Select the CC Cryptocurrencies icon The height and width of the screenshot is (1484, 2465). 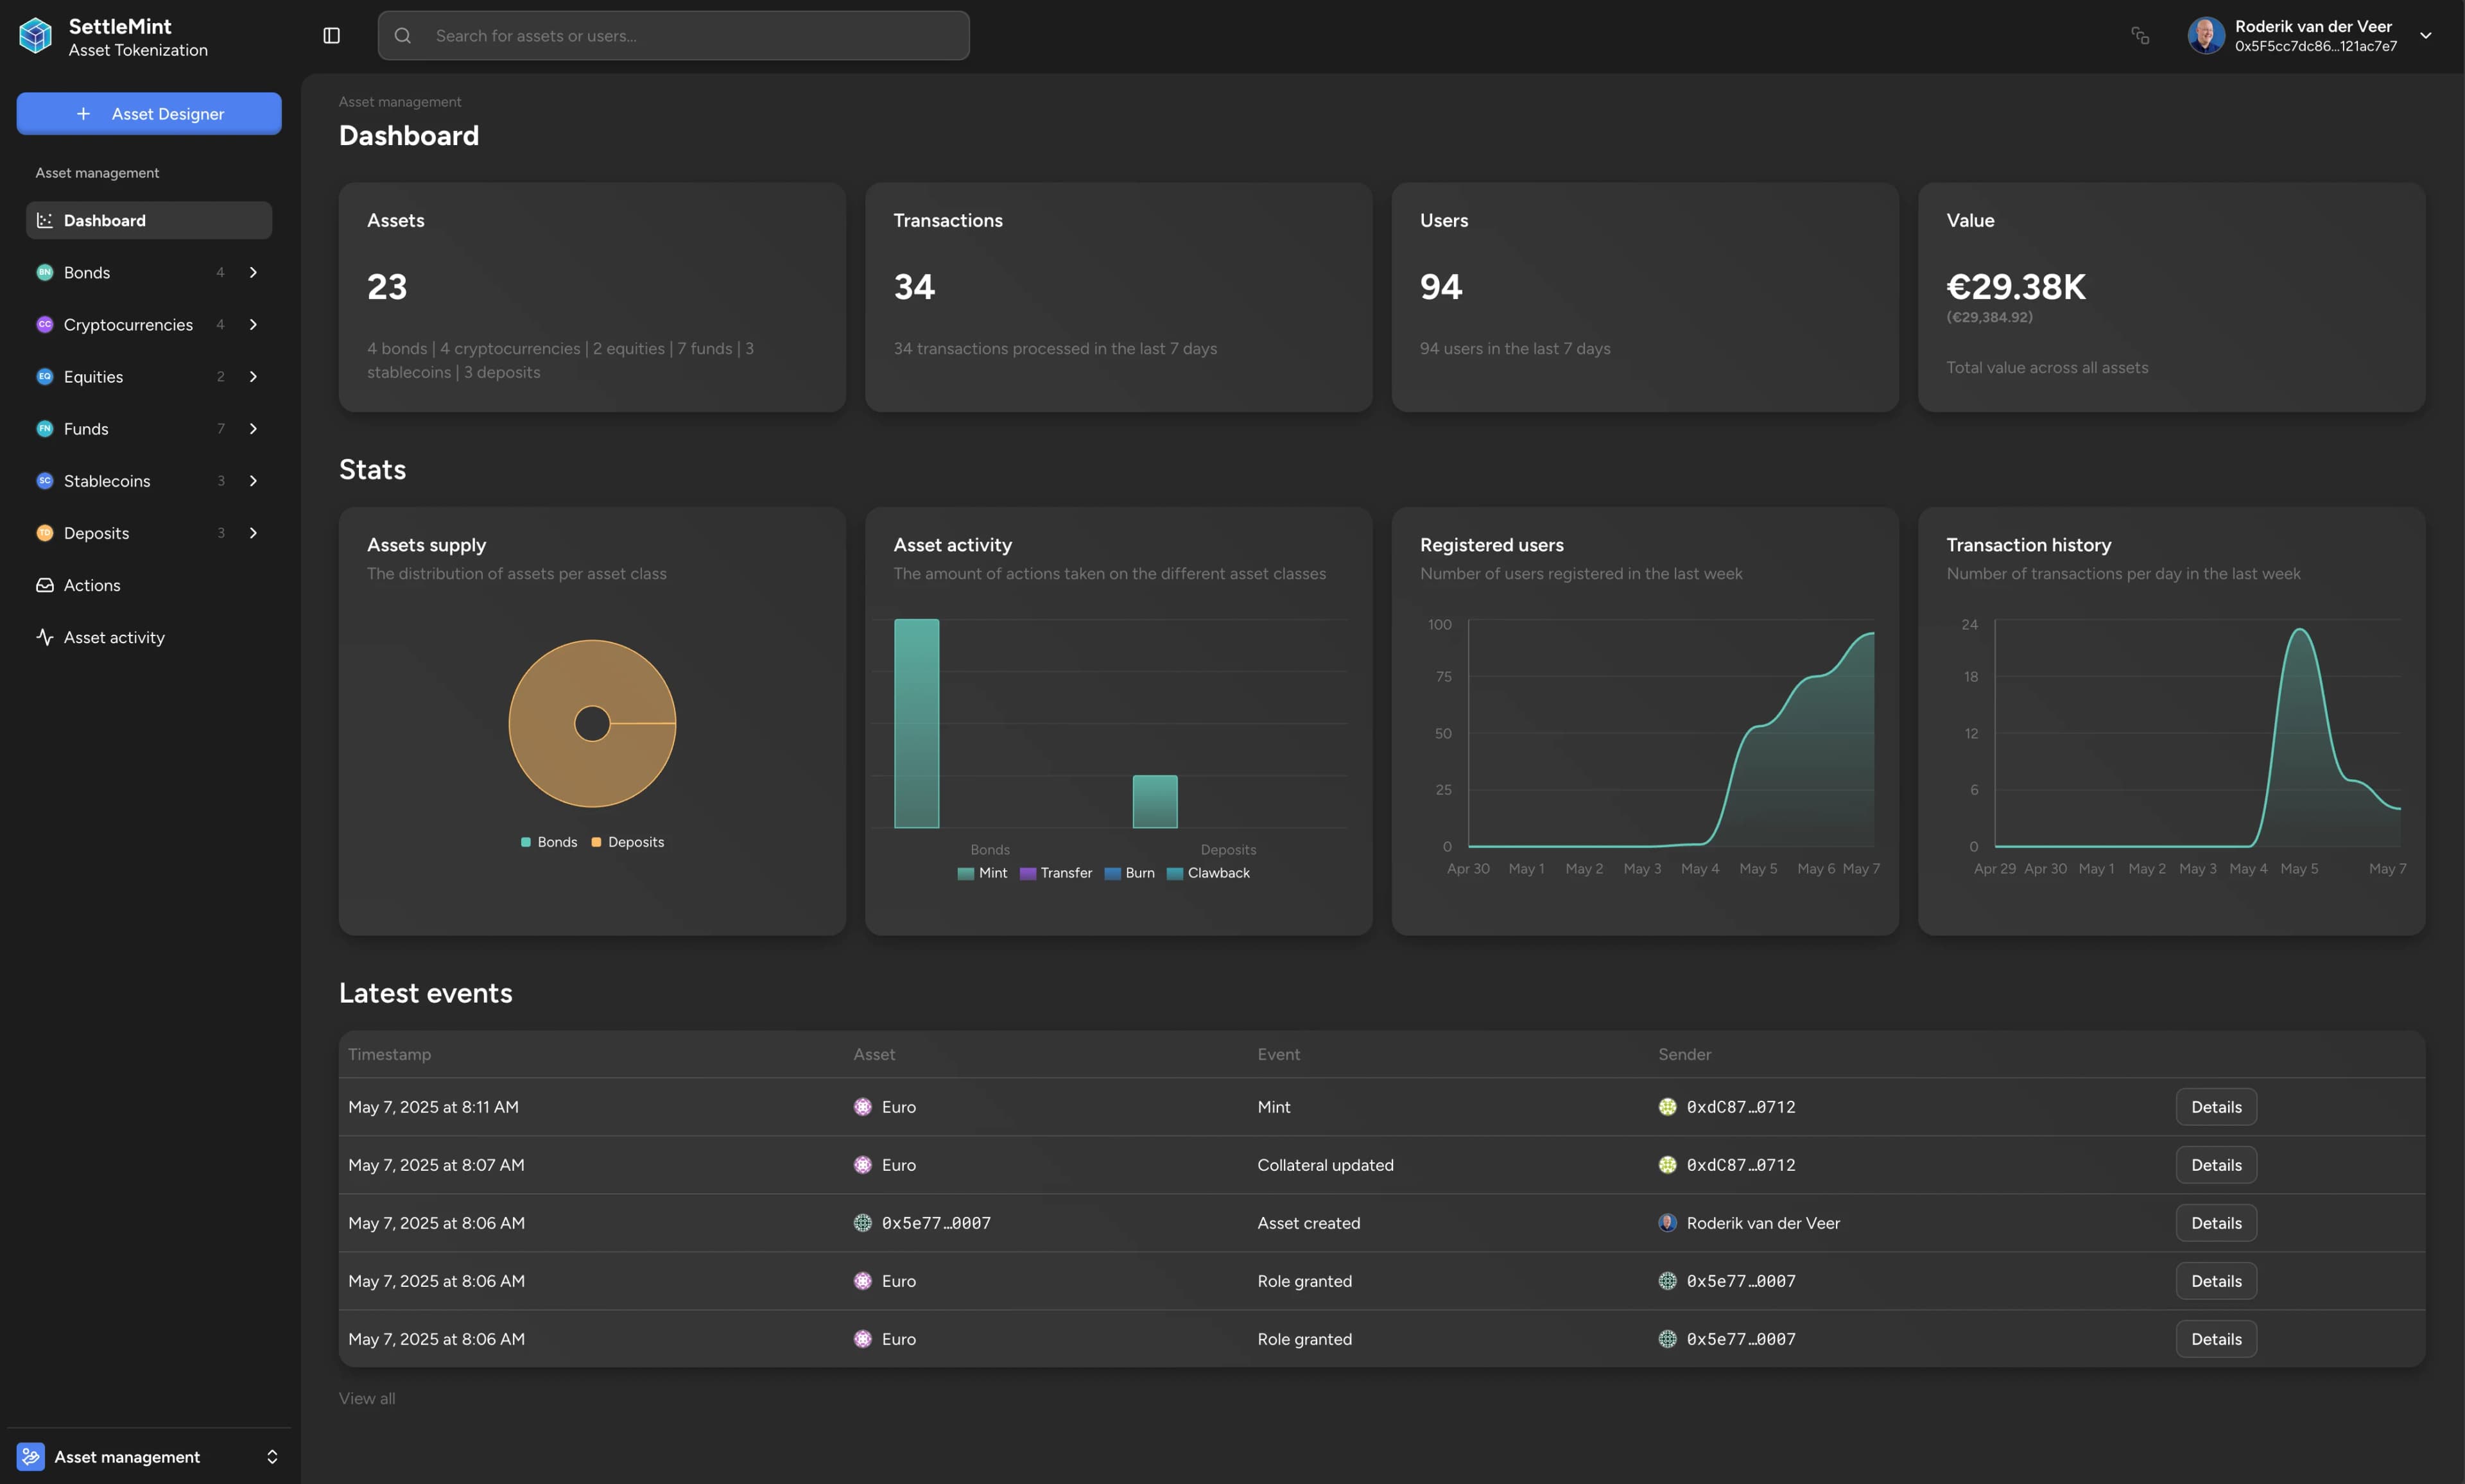click(45, 324)
